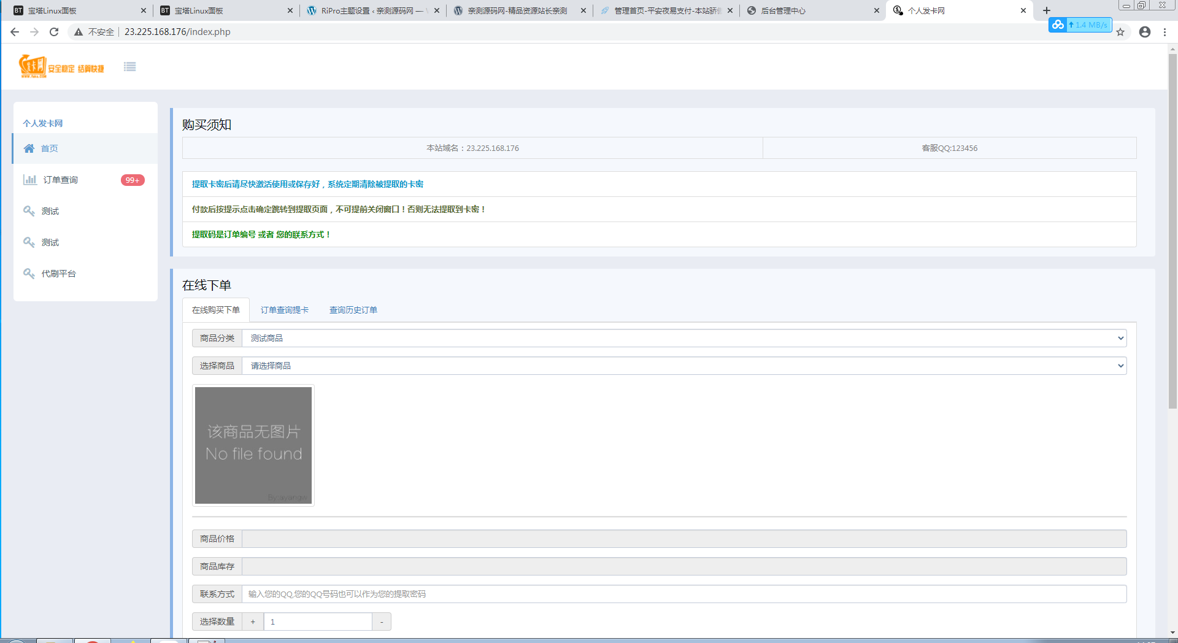Reload the page with the refresh icon
Screen dimensions: 1178x643
coord(54,32)
